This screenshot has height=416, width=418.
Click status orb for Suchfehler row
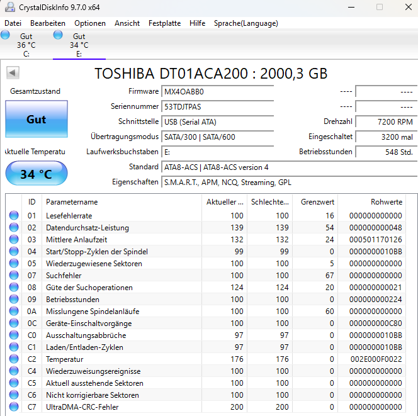click(14, 275)
